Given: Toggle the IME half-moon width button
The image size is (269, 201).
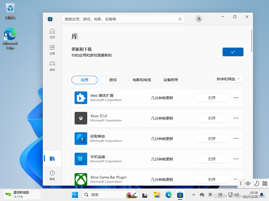Looking at the screenshot, I should coord(256,184).
